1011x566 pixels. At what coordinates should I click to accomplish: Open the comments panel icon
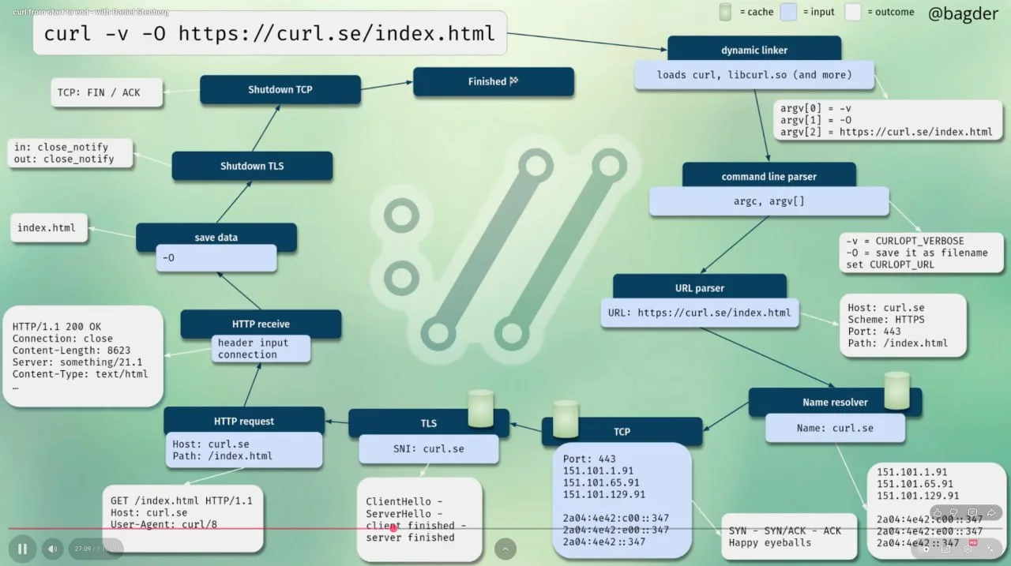click(x=973, y=512)
